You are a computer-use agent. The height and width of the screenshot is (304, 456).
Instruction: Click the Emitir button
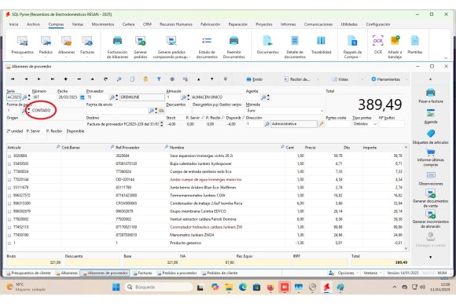point(255,79)
